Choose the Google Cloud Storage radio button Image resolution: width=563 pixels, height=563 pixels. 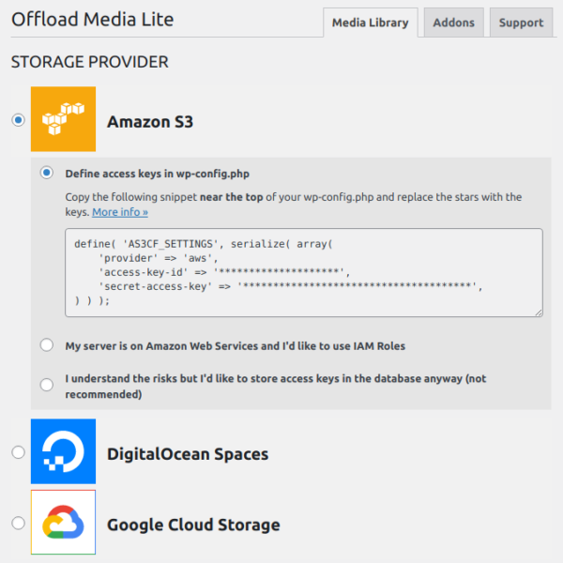coord(19,523)
